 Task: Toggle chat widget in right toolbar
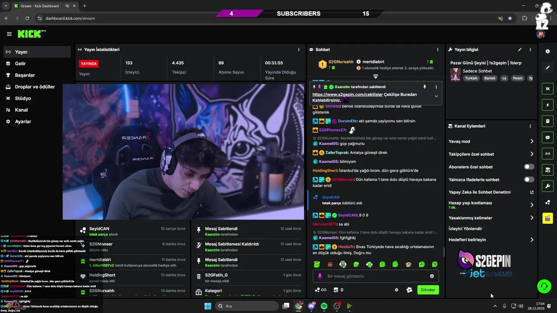click(x=547, y=137)
